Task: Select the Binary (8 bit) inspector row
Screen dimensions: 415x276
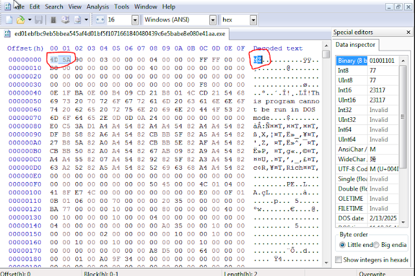Action: 368,61
